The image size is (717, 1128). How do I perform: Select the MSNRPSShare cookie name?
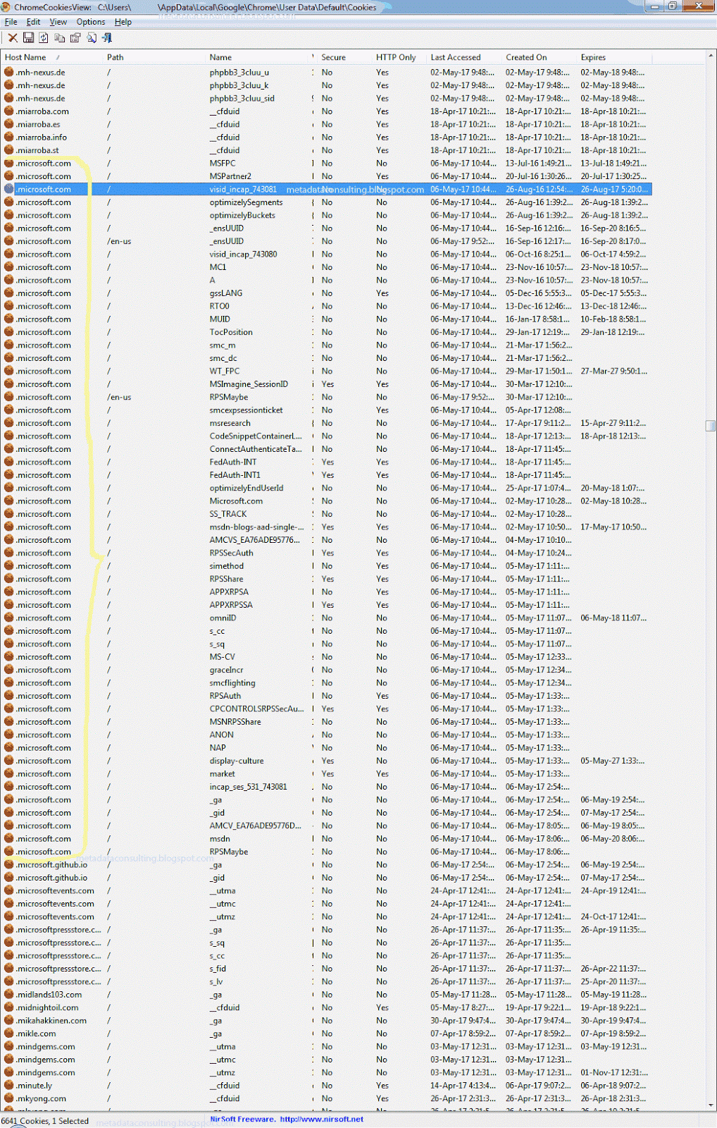(235, 722)
